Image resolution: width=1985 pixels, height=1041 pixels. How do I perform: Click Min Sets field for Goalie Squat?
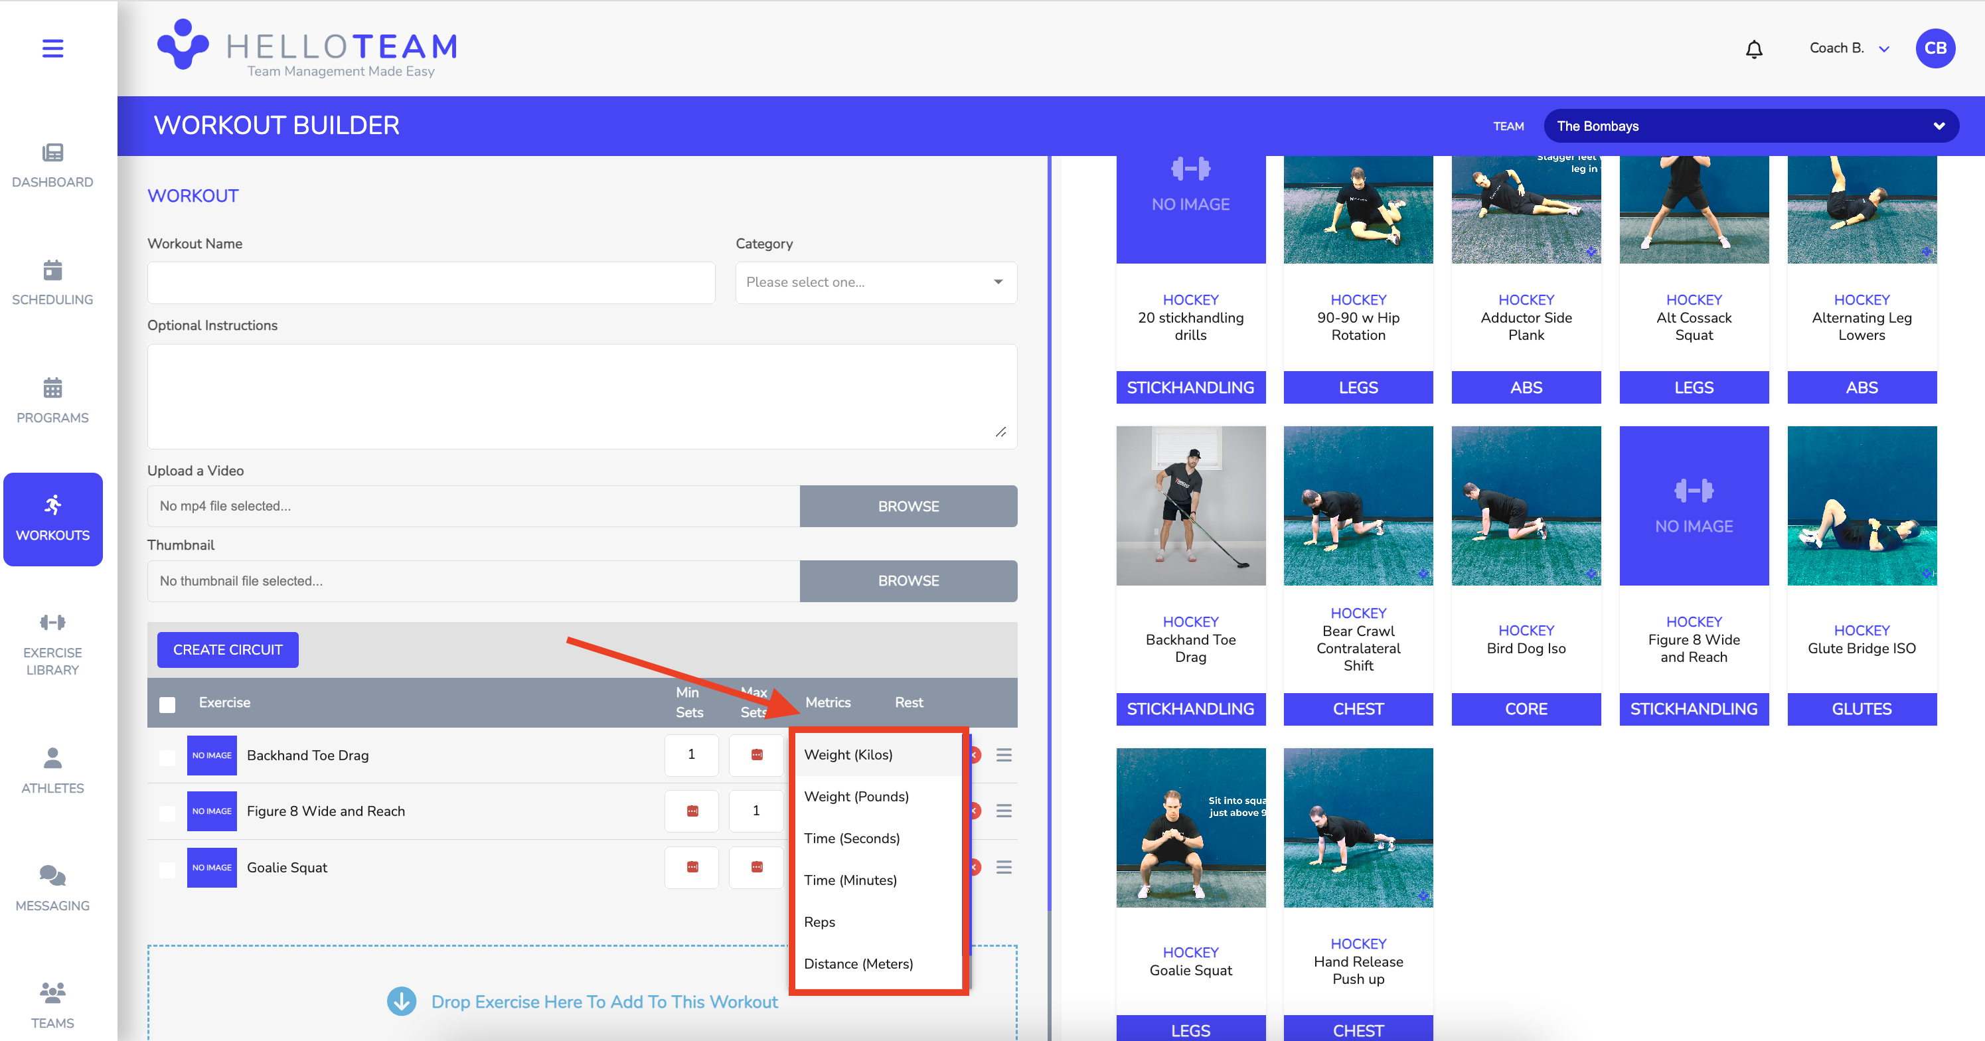691,867
